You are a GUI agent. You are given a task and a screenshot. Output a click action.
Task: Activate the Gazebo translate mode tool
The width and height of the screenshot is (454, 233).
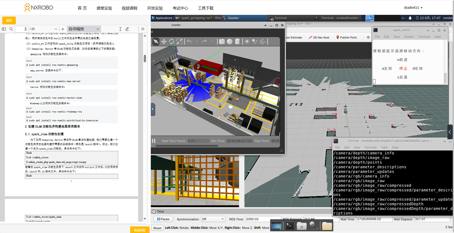click(164, 41)
